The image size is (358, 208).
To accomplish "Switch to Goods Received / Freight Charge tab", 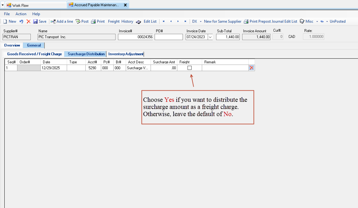I will pyautogui.click(x=34, y=54).
